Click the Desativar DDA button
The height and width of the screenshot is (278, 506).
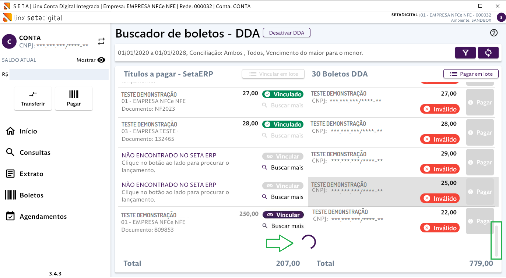(x=287, y=33)
